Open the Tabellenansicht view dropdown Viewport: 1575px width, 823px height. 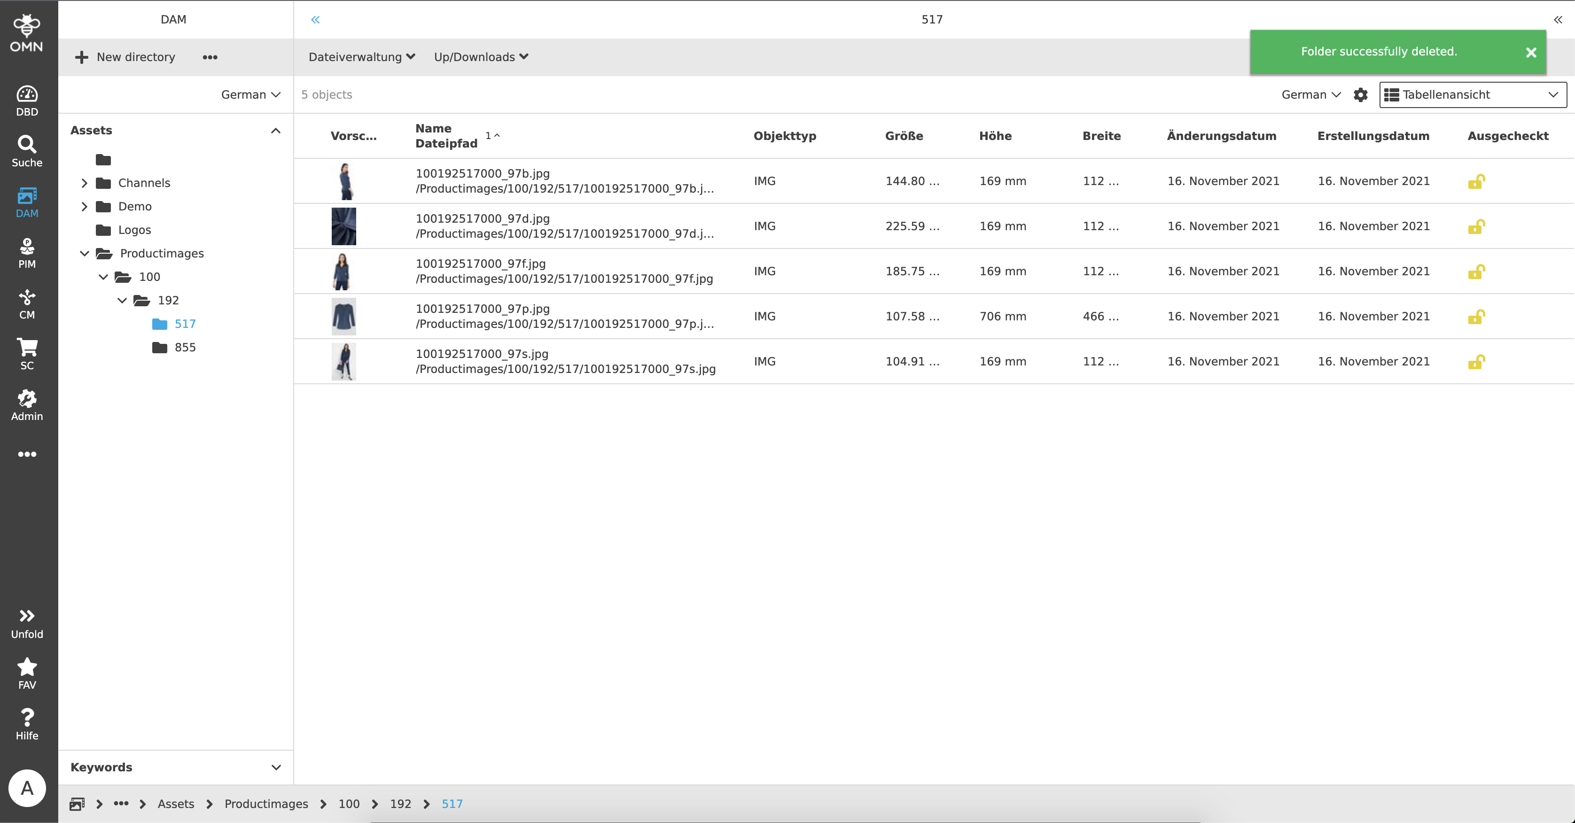pyautogui.click(x=1472, y=95)
